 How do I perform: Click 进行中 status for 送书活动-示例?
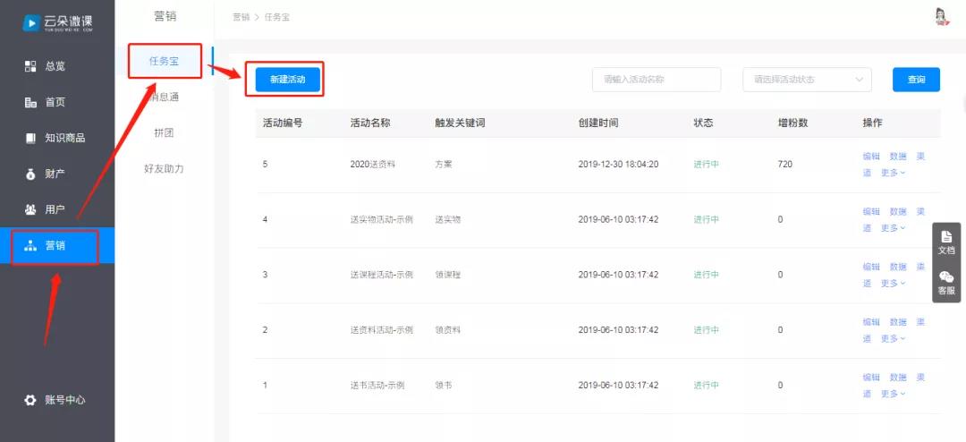pos(706,386)
